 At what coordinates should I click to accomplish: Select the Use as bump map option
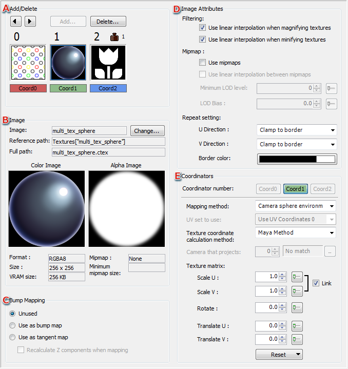click(x=13, y=325)
